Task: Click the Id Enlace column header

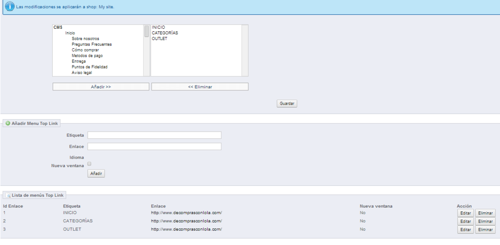Action: 13,206
